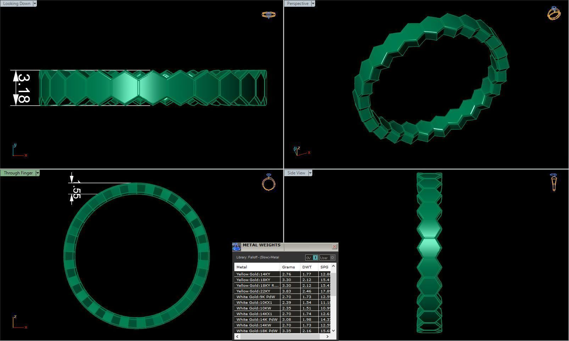Click the metal list horizontal scroll thumb
This screenshot has width=569, height=341.
[x=280, y=336]
